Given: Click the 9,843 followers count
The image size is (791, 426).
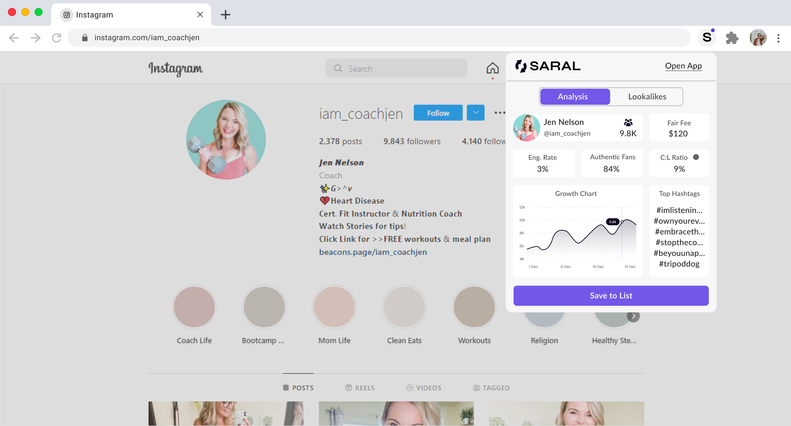Looking at the screenshot, I should 412,141.
